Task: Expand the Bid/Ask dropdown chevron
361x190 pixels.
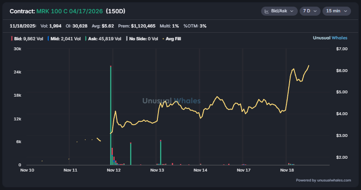Action: pos(292,11)
